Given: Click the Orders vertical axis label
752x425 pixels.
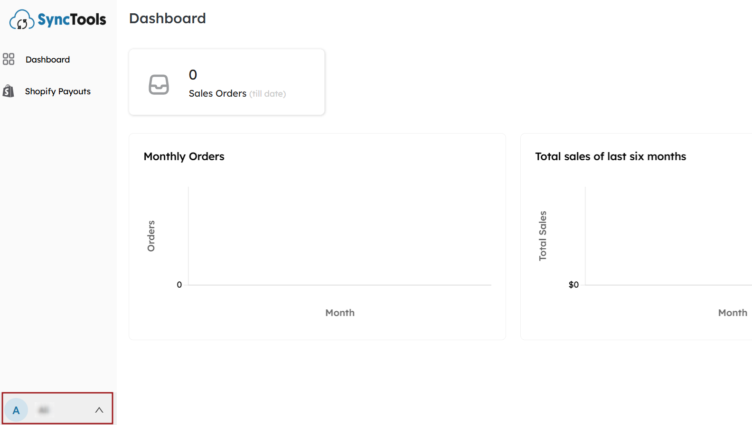Looking at the screenshot, I should click(151, 236).
